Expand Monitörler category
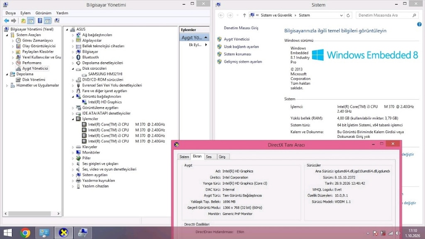 pyautogui.click(x=73, y=153)
